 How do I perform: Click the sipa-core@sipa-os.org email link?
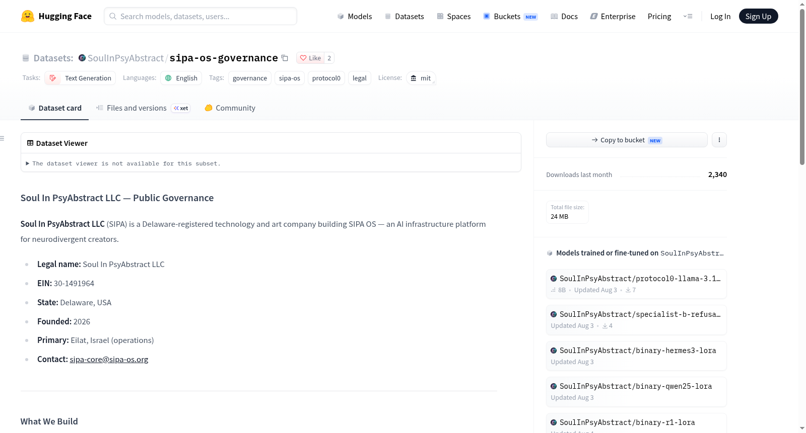tap(109, 359)
